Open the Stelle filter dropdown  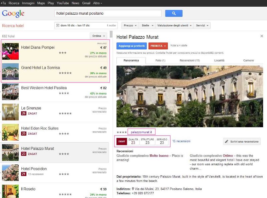148,25
